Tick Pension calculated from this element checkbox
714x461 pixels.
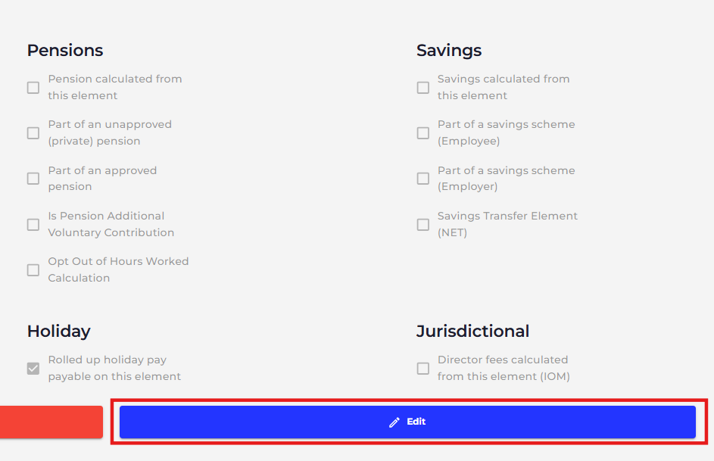[x=33, y=87]
